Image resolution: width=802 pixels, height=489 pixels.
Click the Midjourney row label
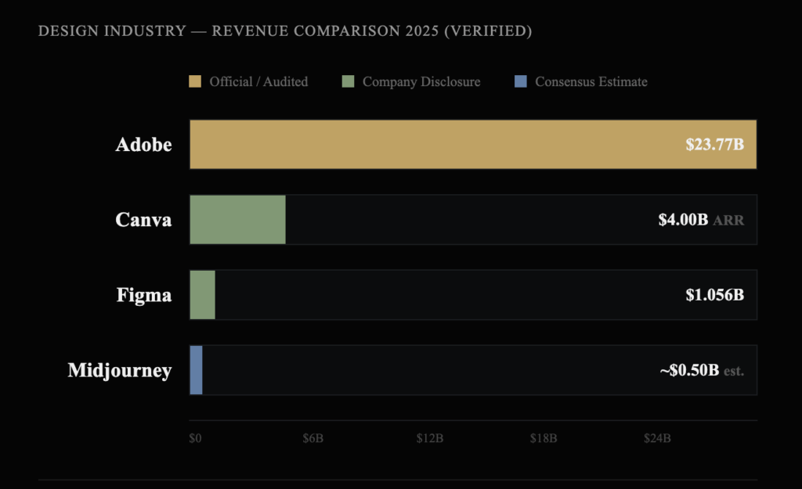pyautogui.click(x=120, y=370)
